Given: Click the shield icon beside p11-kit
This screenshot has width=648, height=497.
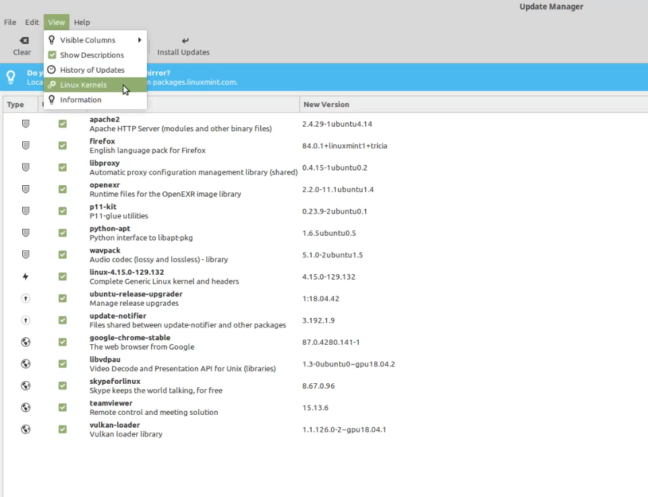Looking at the screenshot, I should [25, 211].
